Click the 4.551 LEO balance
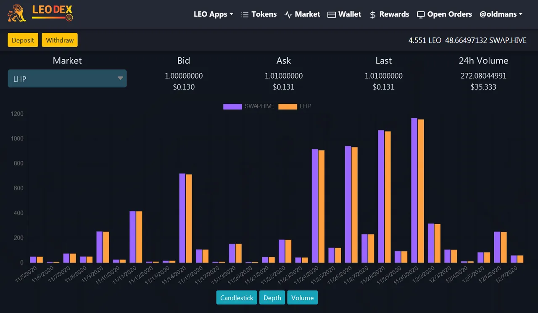This screenshot has height=313, width=538. click(425, 40)
